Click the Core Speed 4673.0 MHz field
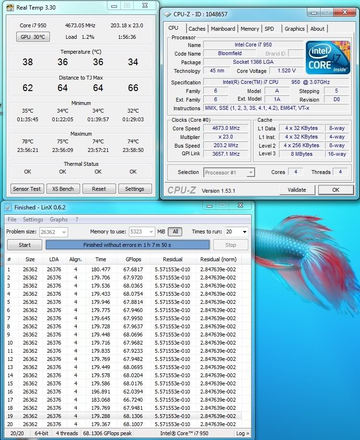360x440 pixels. 226,128
